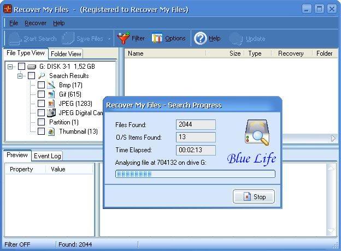This screenshot has width=341, height=251.
Task: Sort by the Recovery column header
Action: click(292, 53)
